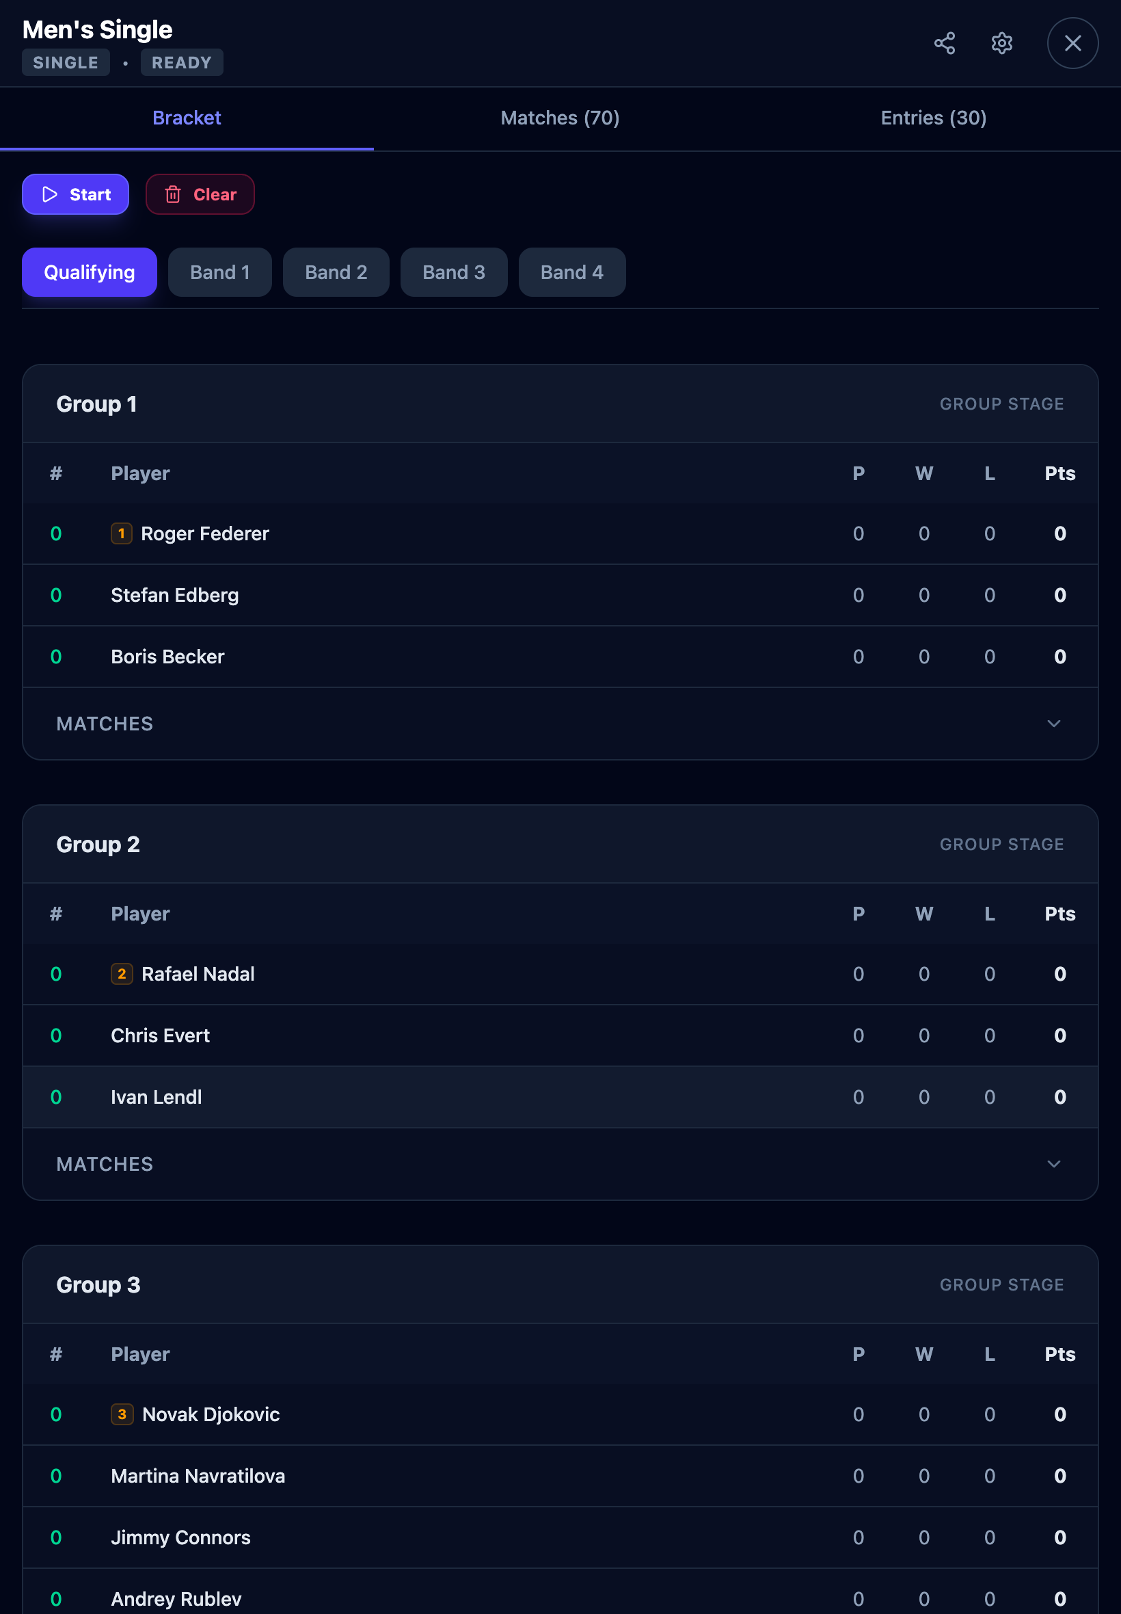This screenshot has height=1614, width=1121.
Task: Show the Band 4 bracket
Action: tap(571, 273)
